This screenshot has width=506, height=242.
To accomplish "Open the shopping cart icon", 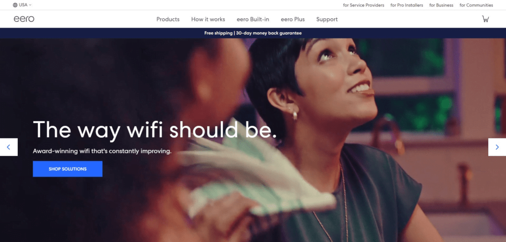I will point(485,19).
